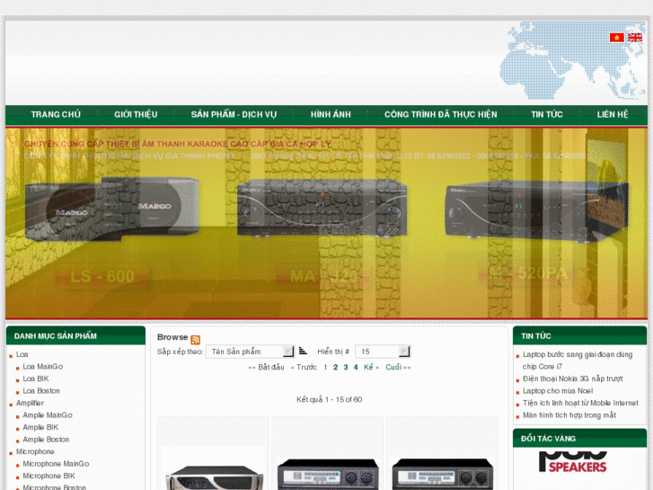The width and height of the screenshot is (653, 490).
Task: Open GIỚI THIỆU menu item
Action: click(x=136, y=114)
